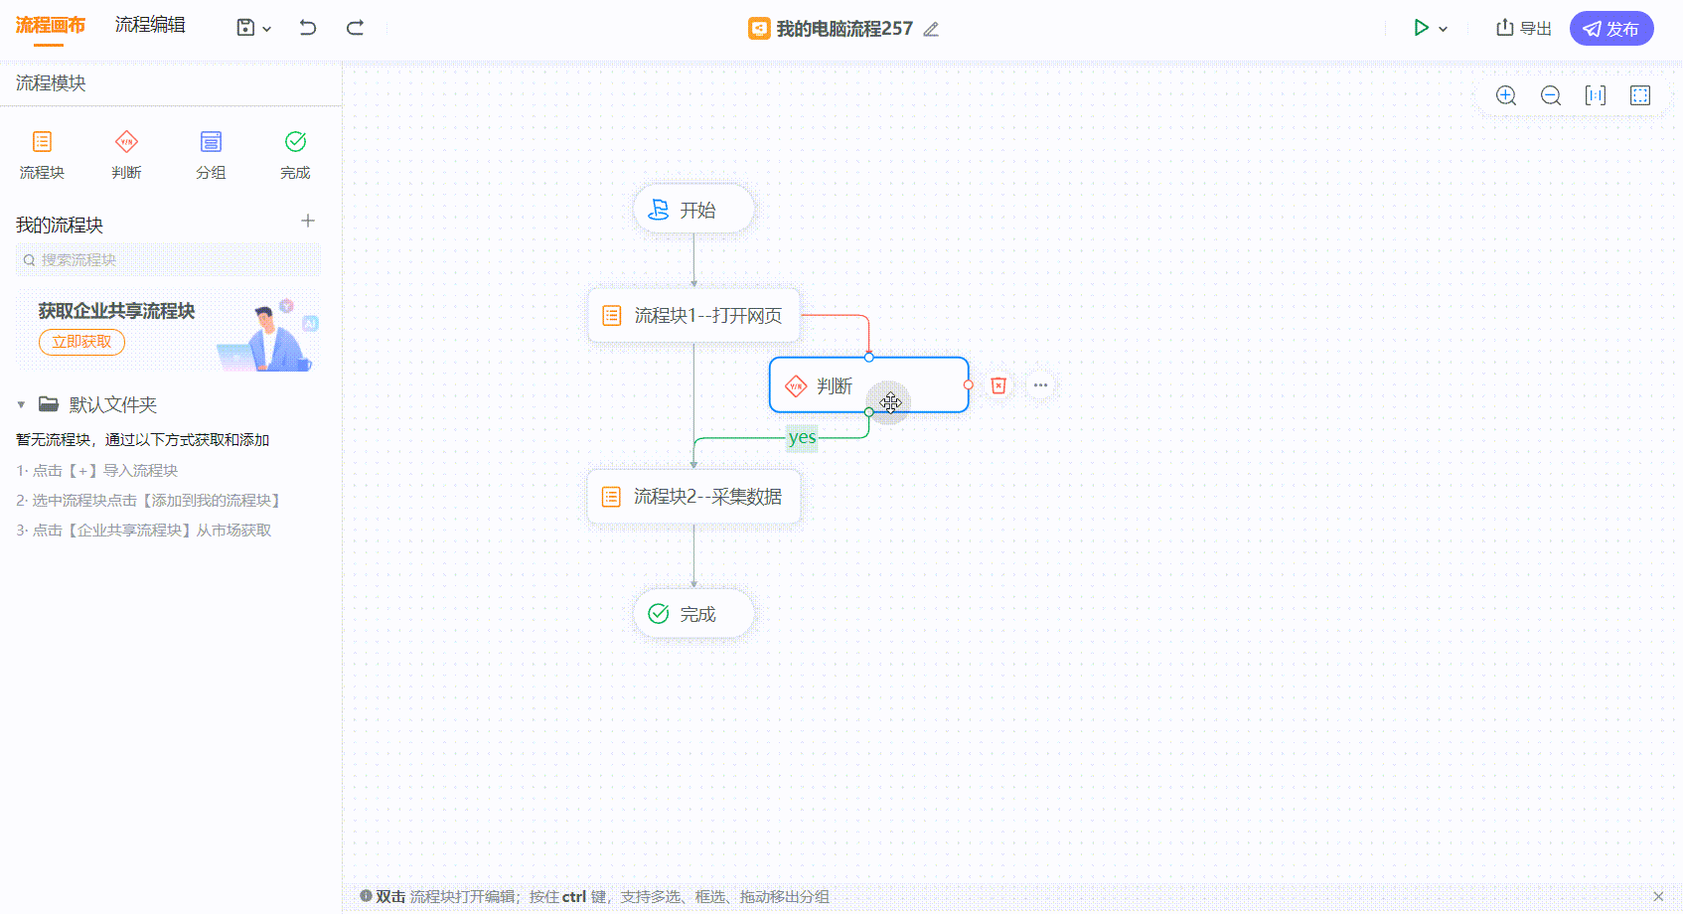This screenshot has height=914, width=1683.
Task: Select the 判断 module icon
Action: pos(126,142)
